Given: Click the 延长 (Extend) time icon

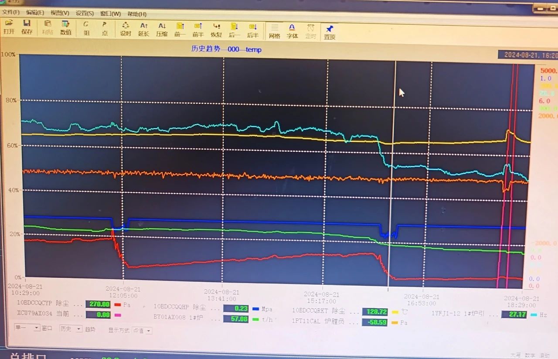Looking at the screenshot, I should pos(144,29).
